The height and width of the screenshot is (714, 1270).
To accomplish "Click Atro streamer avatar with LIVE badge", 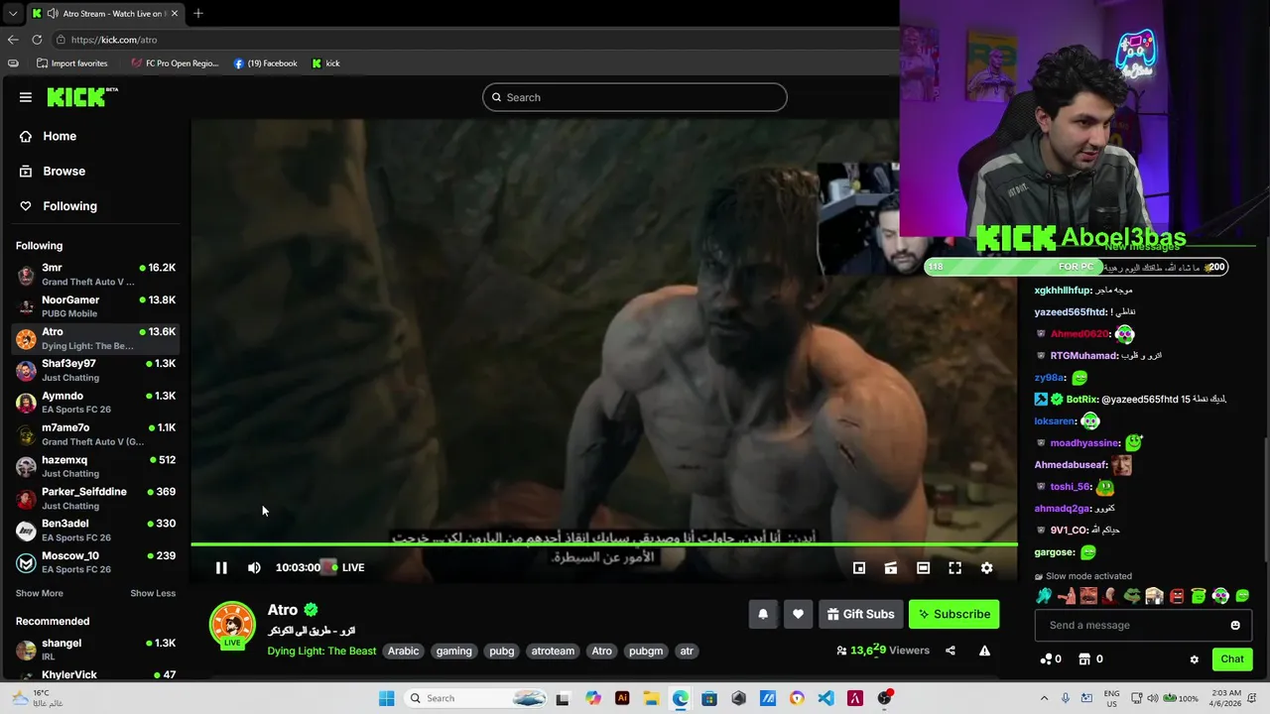I will point(232,625).
